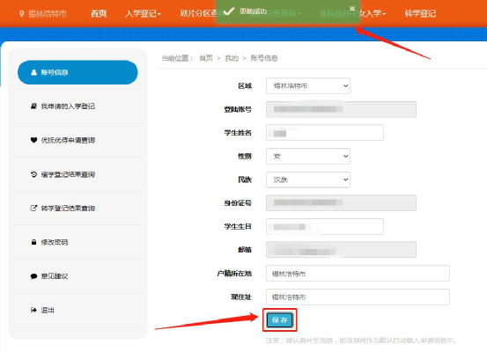Expand the 民族 dropdown list
The height and width of the screenshot is (352, 487).
tap(308, 180)
